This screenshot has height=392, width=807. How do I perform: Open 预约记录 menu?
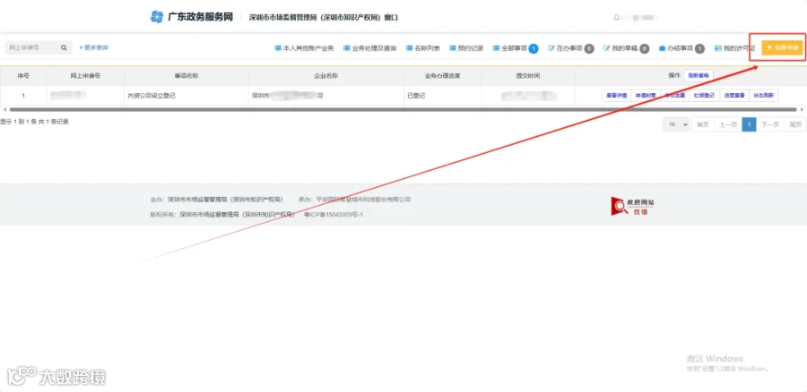466,48
